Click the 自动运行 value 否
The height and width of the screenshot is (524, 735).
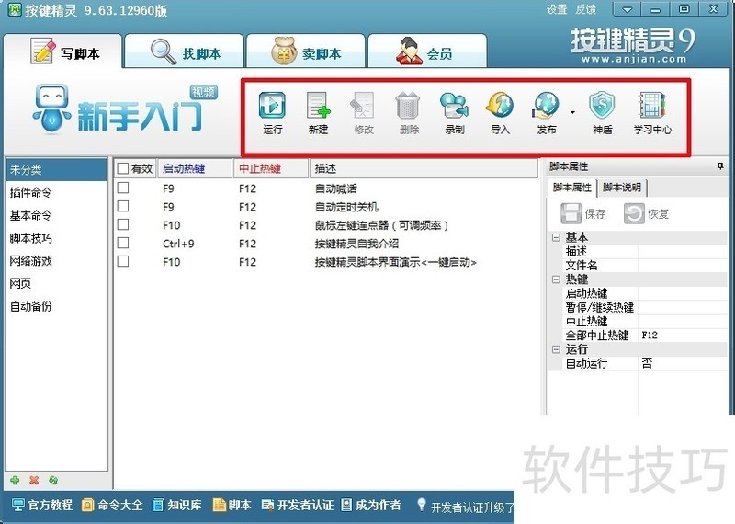coord(683,363)
